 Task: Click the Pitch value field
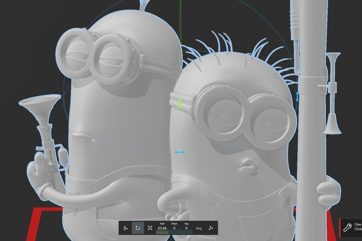174,228
